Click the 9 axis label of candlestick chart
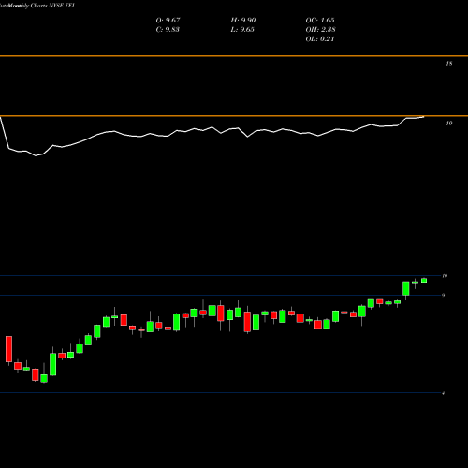The width and height of the screenshot is (468, 468). (444, 295)
